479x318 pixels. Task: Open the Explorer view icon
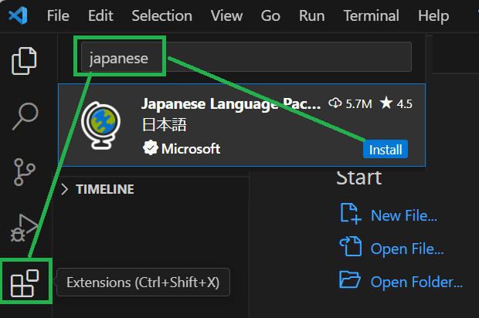tap(24, 61)
